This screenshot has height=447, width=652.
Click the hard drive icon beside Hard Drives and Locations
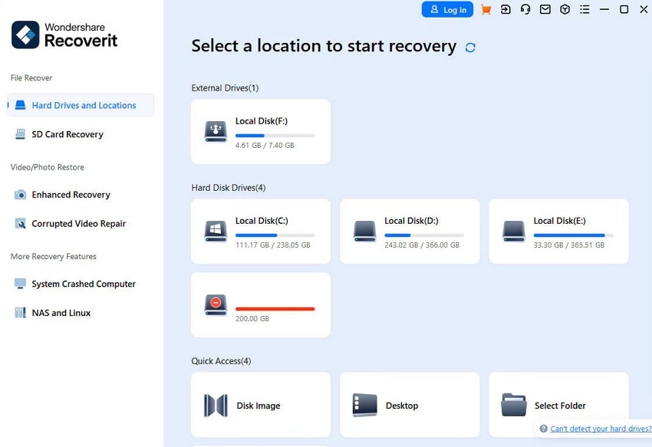click(x=20, y=105)
